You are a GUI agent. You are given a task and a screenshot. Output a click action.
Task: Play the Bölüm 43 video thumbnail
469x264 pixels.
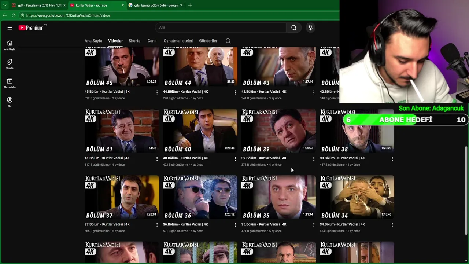278,66
